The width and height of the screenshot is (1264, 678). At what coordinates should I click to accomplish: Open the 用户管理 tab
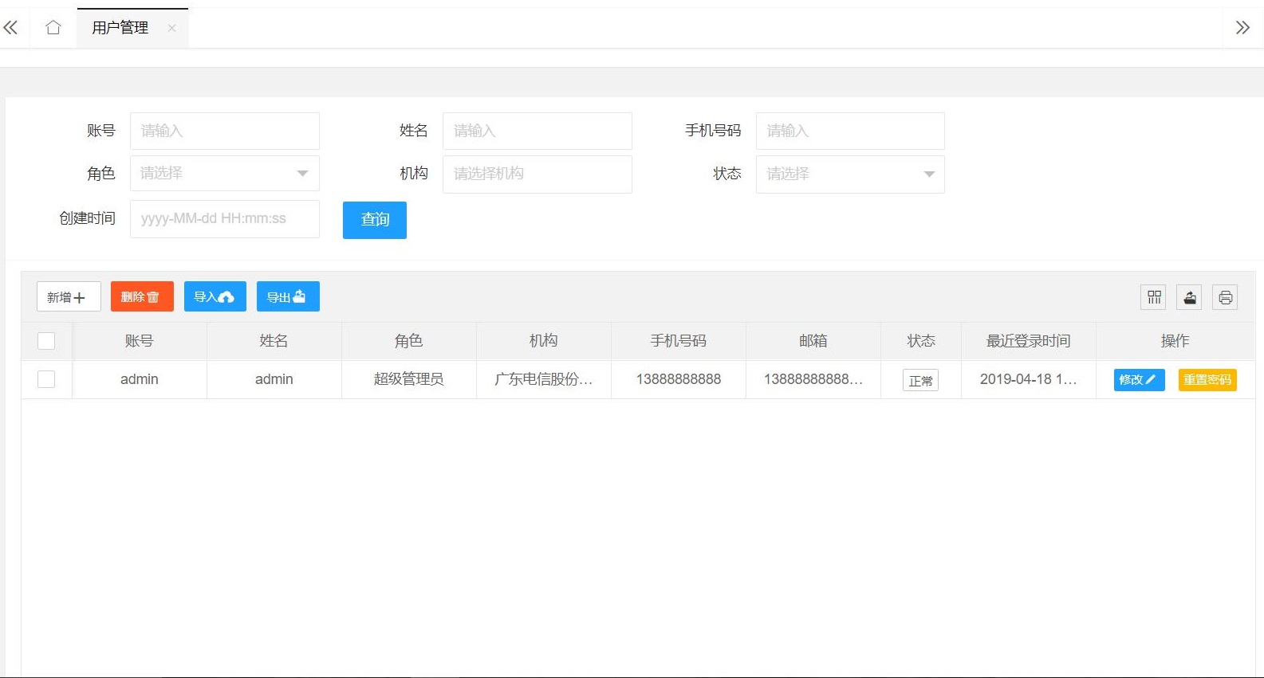pyautogui.click(x=120, y=28)
